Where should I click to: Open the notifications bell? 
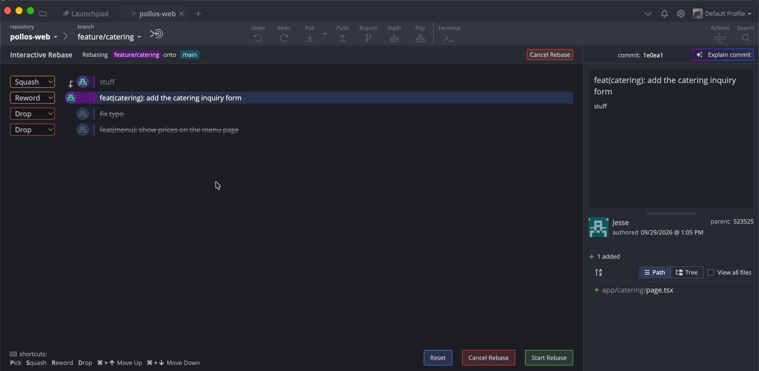point(664,13)
